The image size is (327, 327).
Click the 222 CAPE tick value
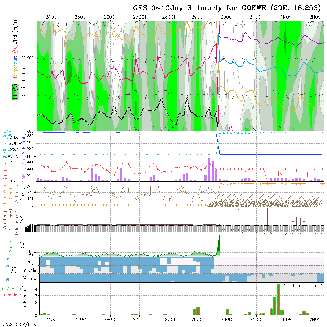[x=30, y=175]
